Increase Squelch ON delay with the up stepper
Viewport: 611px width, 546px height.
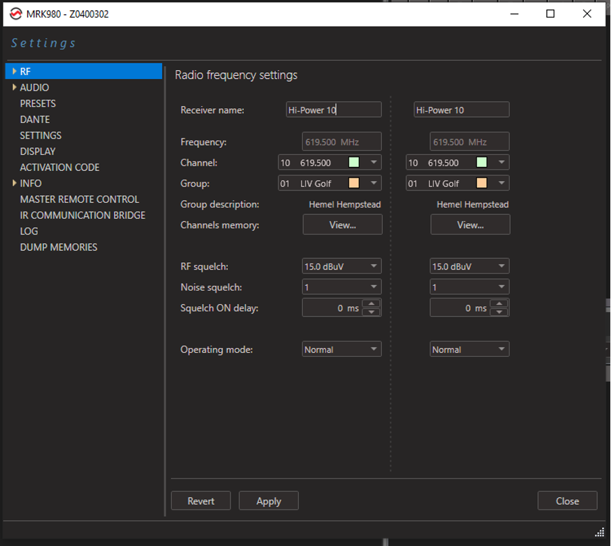pos(371,304)
